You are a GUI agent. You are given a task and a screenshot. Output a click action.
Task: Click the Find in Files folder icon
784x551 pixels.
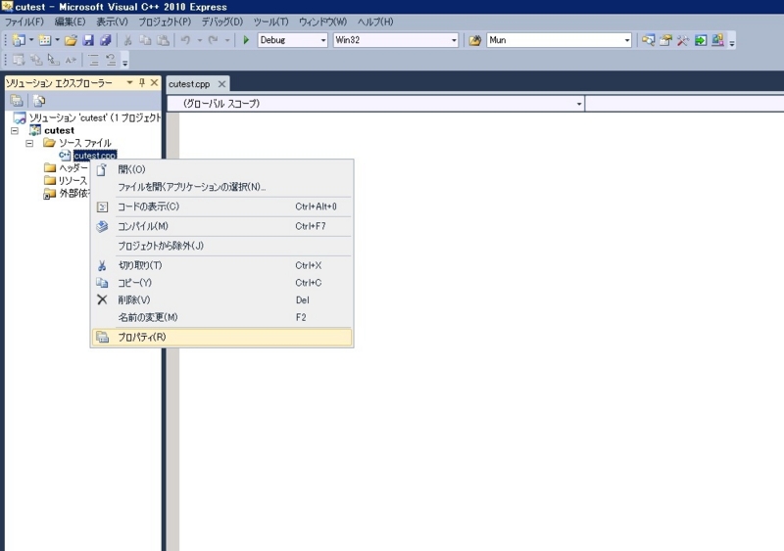click(475, 40)
